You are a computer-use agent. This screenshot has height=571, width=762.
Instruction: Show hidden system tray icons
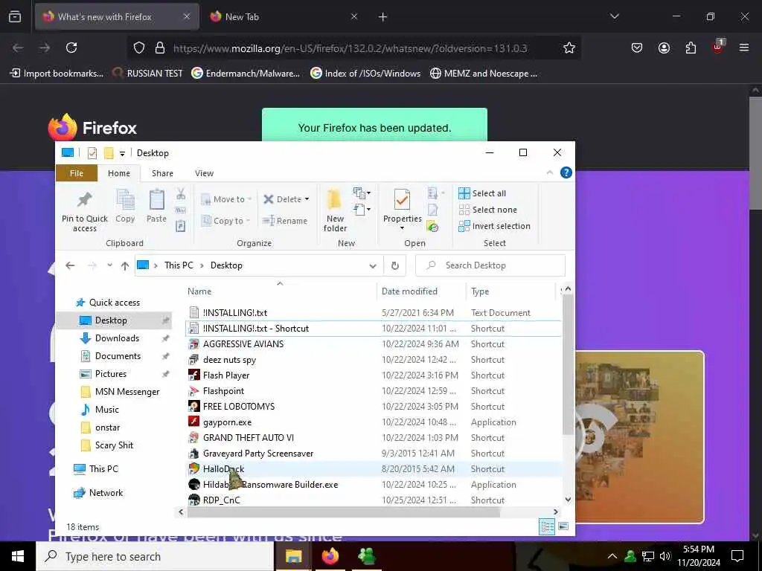(x=612, y=556)
